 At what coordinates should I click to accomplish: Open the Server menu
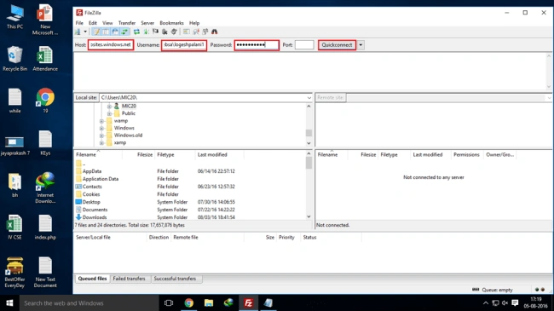[x=147, y=23]
